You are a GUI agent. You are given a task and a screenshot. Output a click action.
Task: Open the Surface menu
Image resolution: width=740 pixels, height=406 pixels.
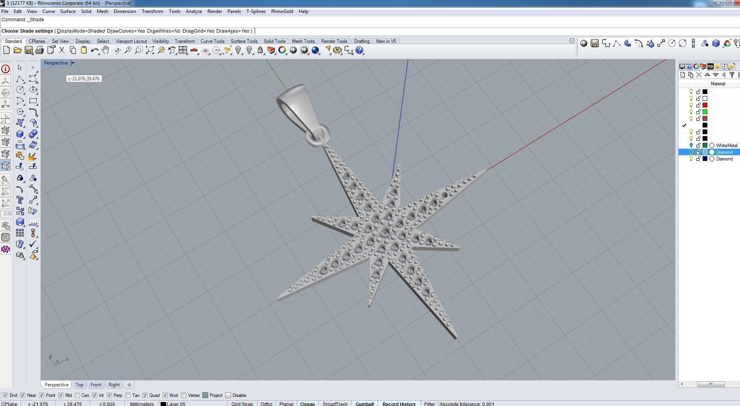(x=68, y=11)
